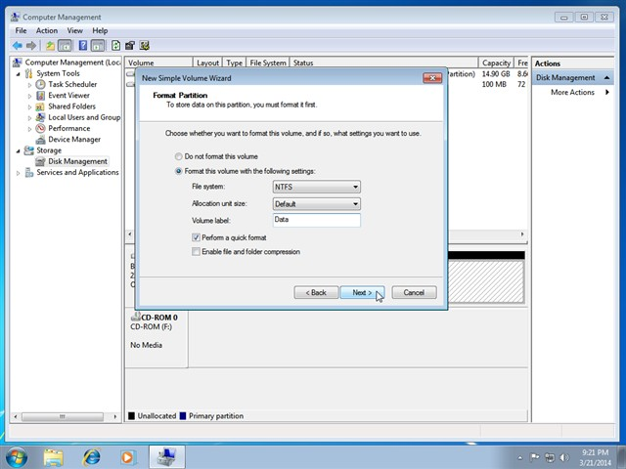Screen dimensions: 626x469
Task: Cancel the New Simple Volume Wizard
Action: [x=414, y=293]
